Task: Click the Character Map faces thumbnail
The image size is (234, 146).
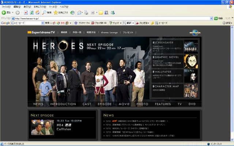Action: click(x=191, y=91)
